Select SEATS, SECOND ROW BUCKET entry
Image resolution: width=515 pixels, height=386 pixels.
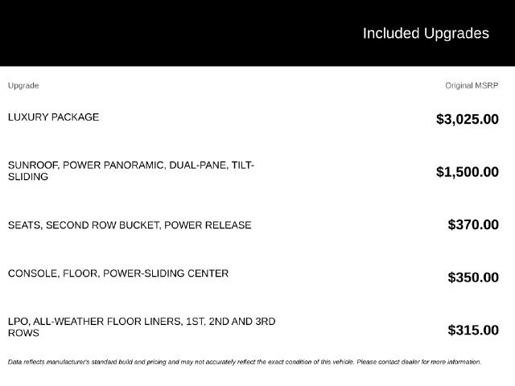click(x=130, y=225)
